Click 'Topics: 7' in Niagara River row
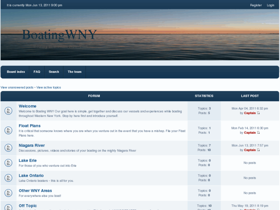 coord(204,146)
